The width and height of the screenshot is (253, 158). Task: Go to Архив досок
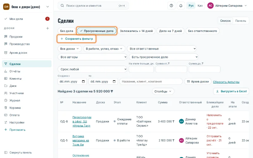pos(27,53)
